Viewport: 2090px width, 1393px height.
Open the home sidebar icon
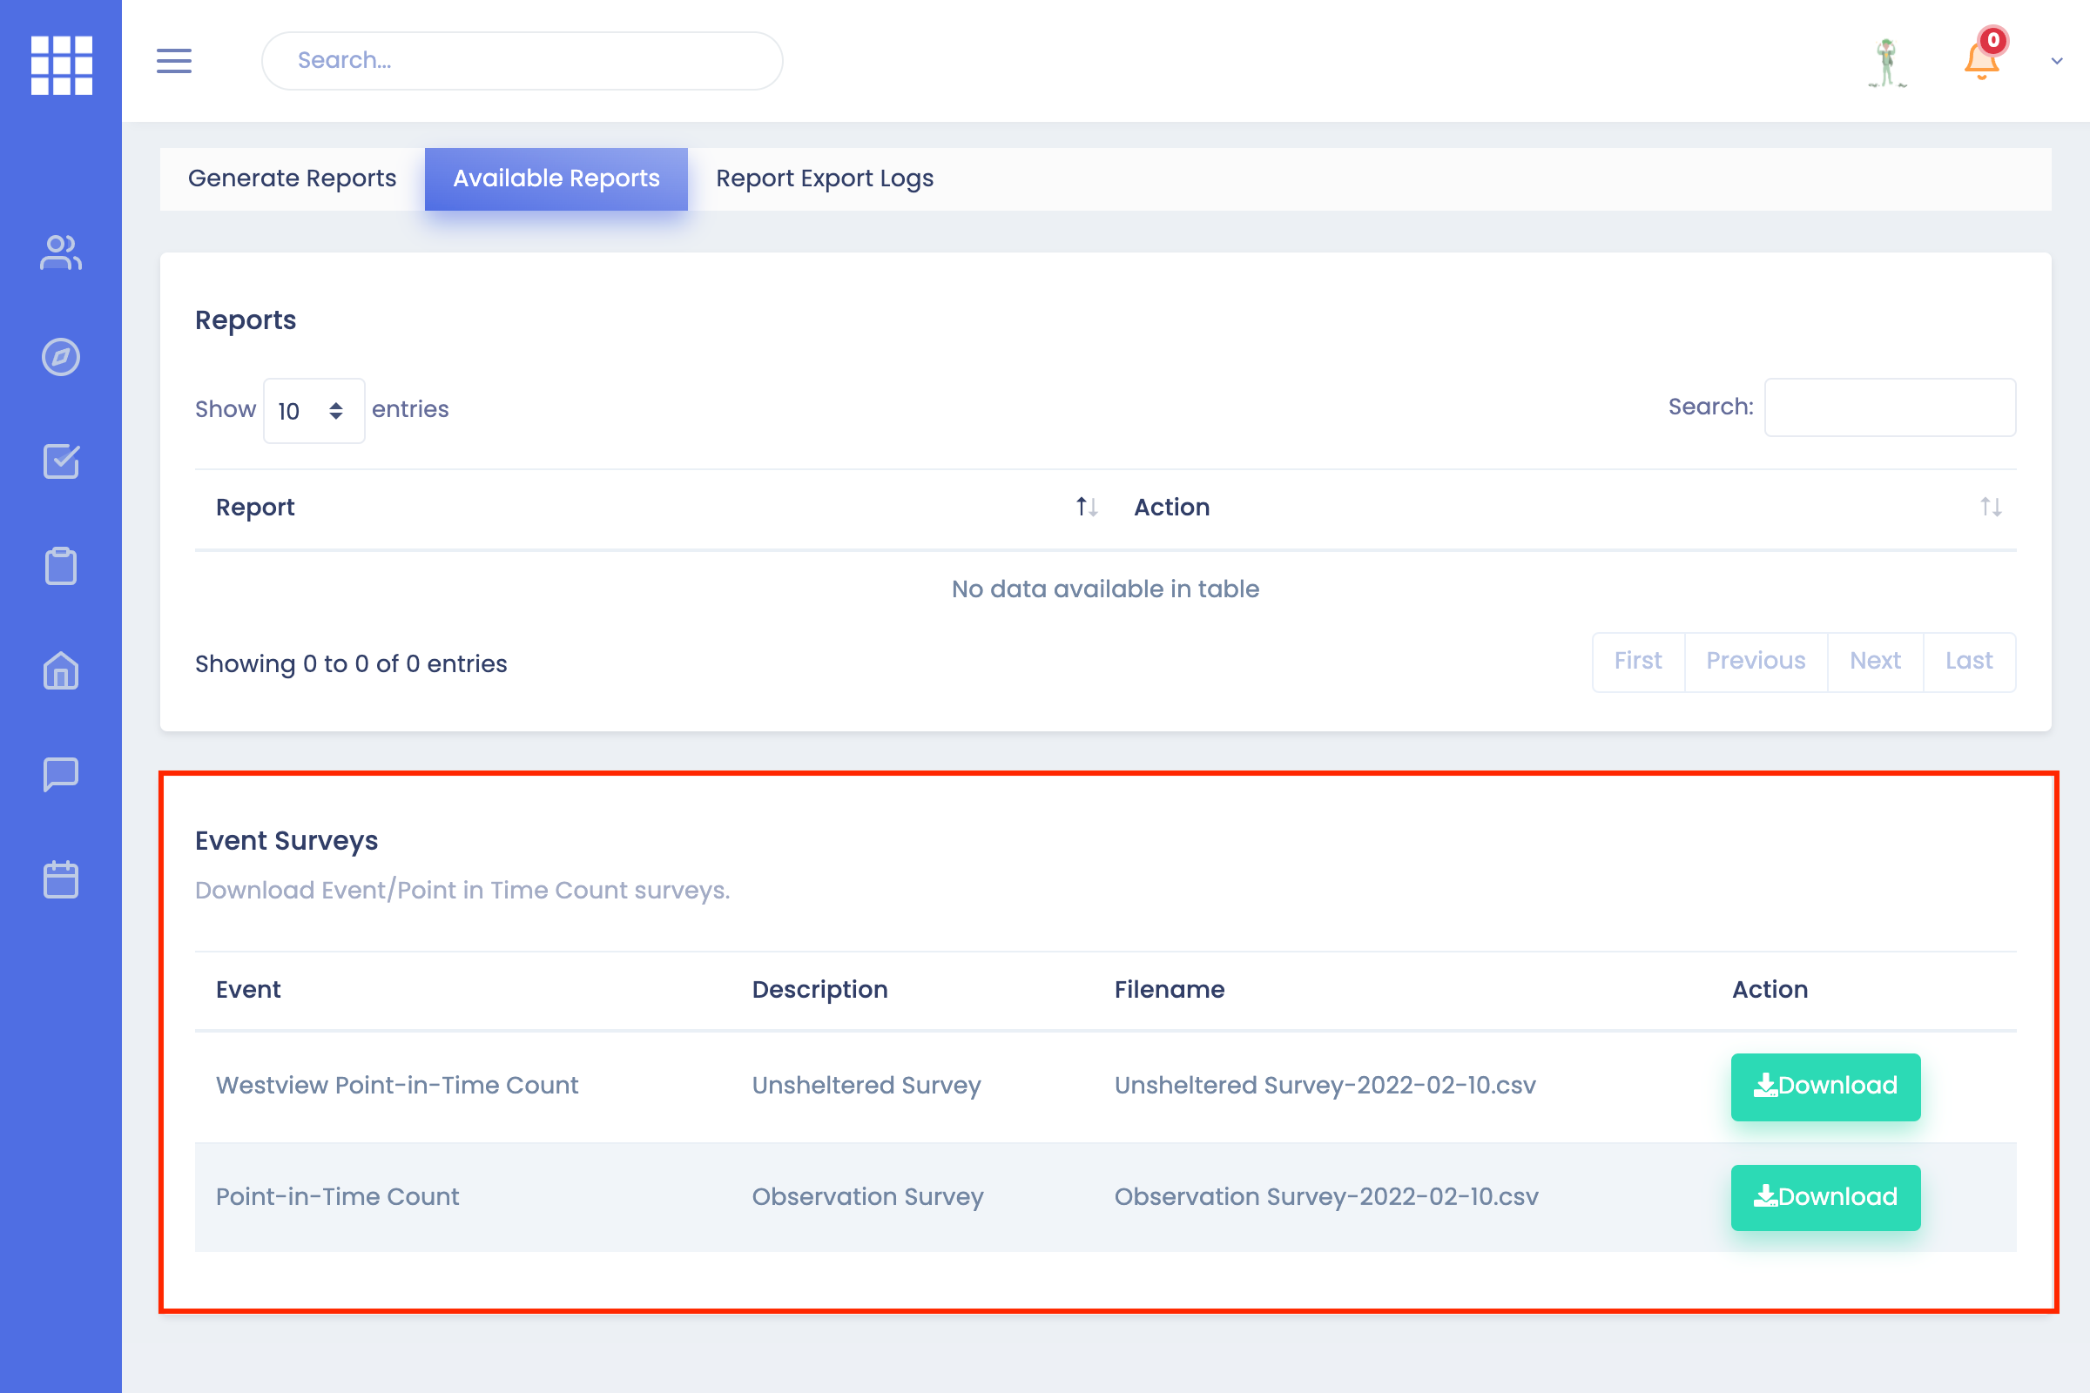(60, 670)
